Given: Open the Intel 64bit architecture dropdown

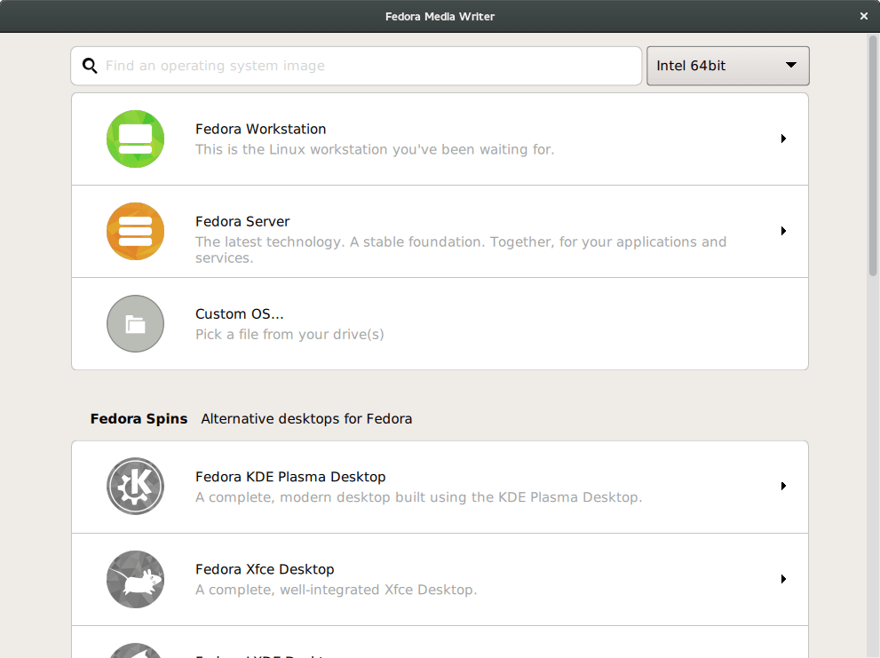Looking at the screenshot, I should click(x=728, y=66).
